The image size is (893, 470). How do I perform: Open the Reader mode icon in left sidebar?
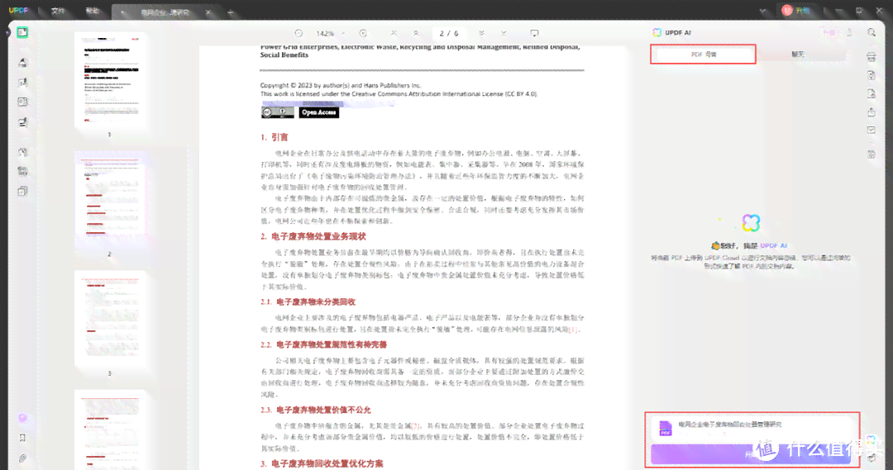[22, 32]
